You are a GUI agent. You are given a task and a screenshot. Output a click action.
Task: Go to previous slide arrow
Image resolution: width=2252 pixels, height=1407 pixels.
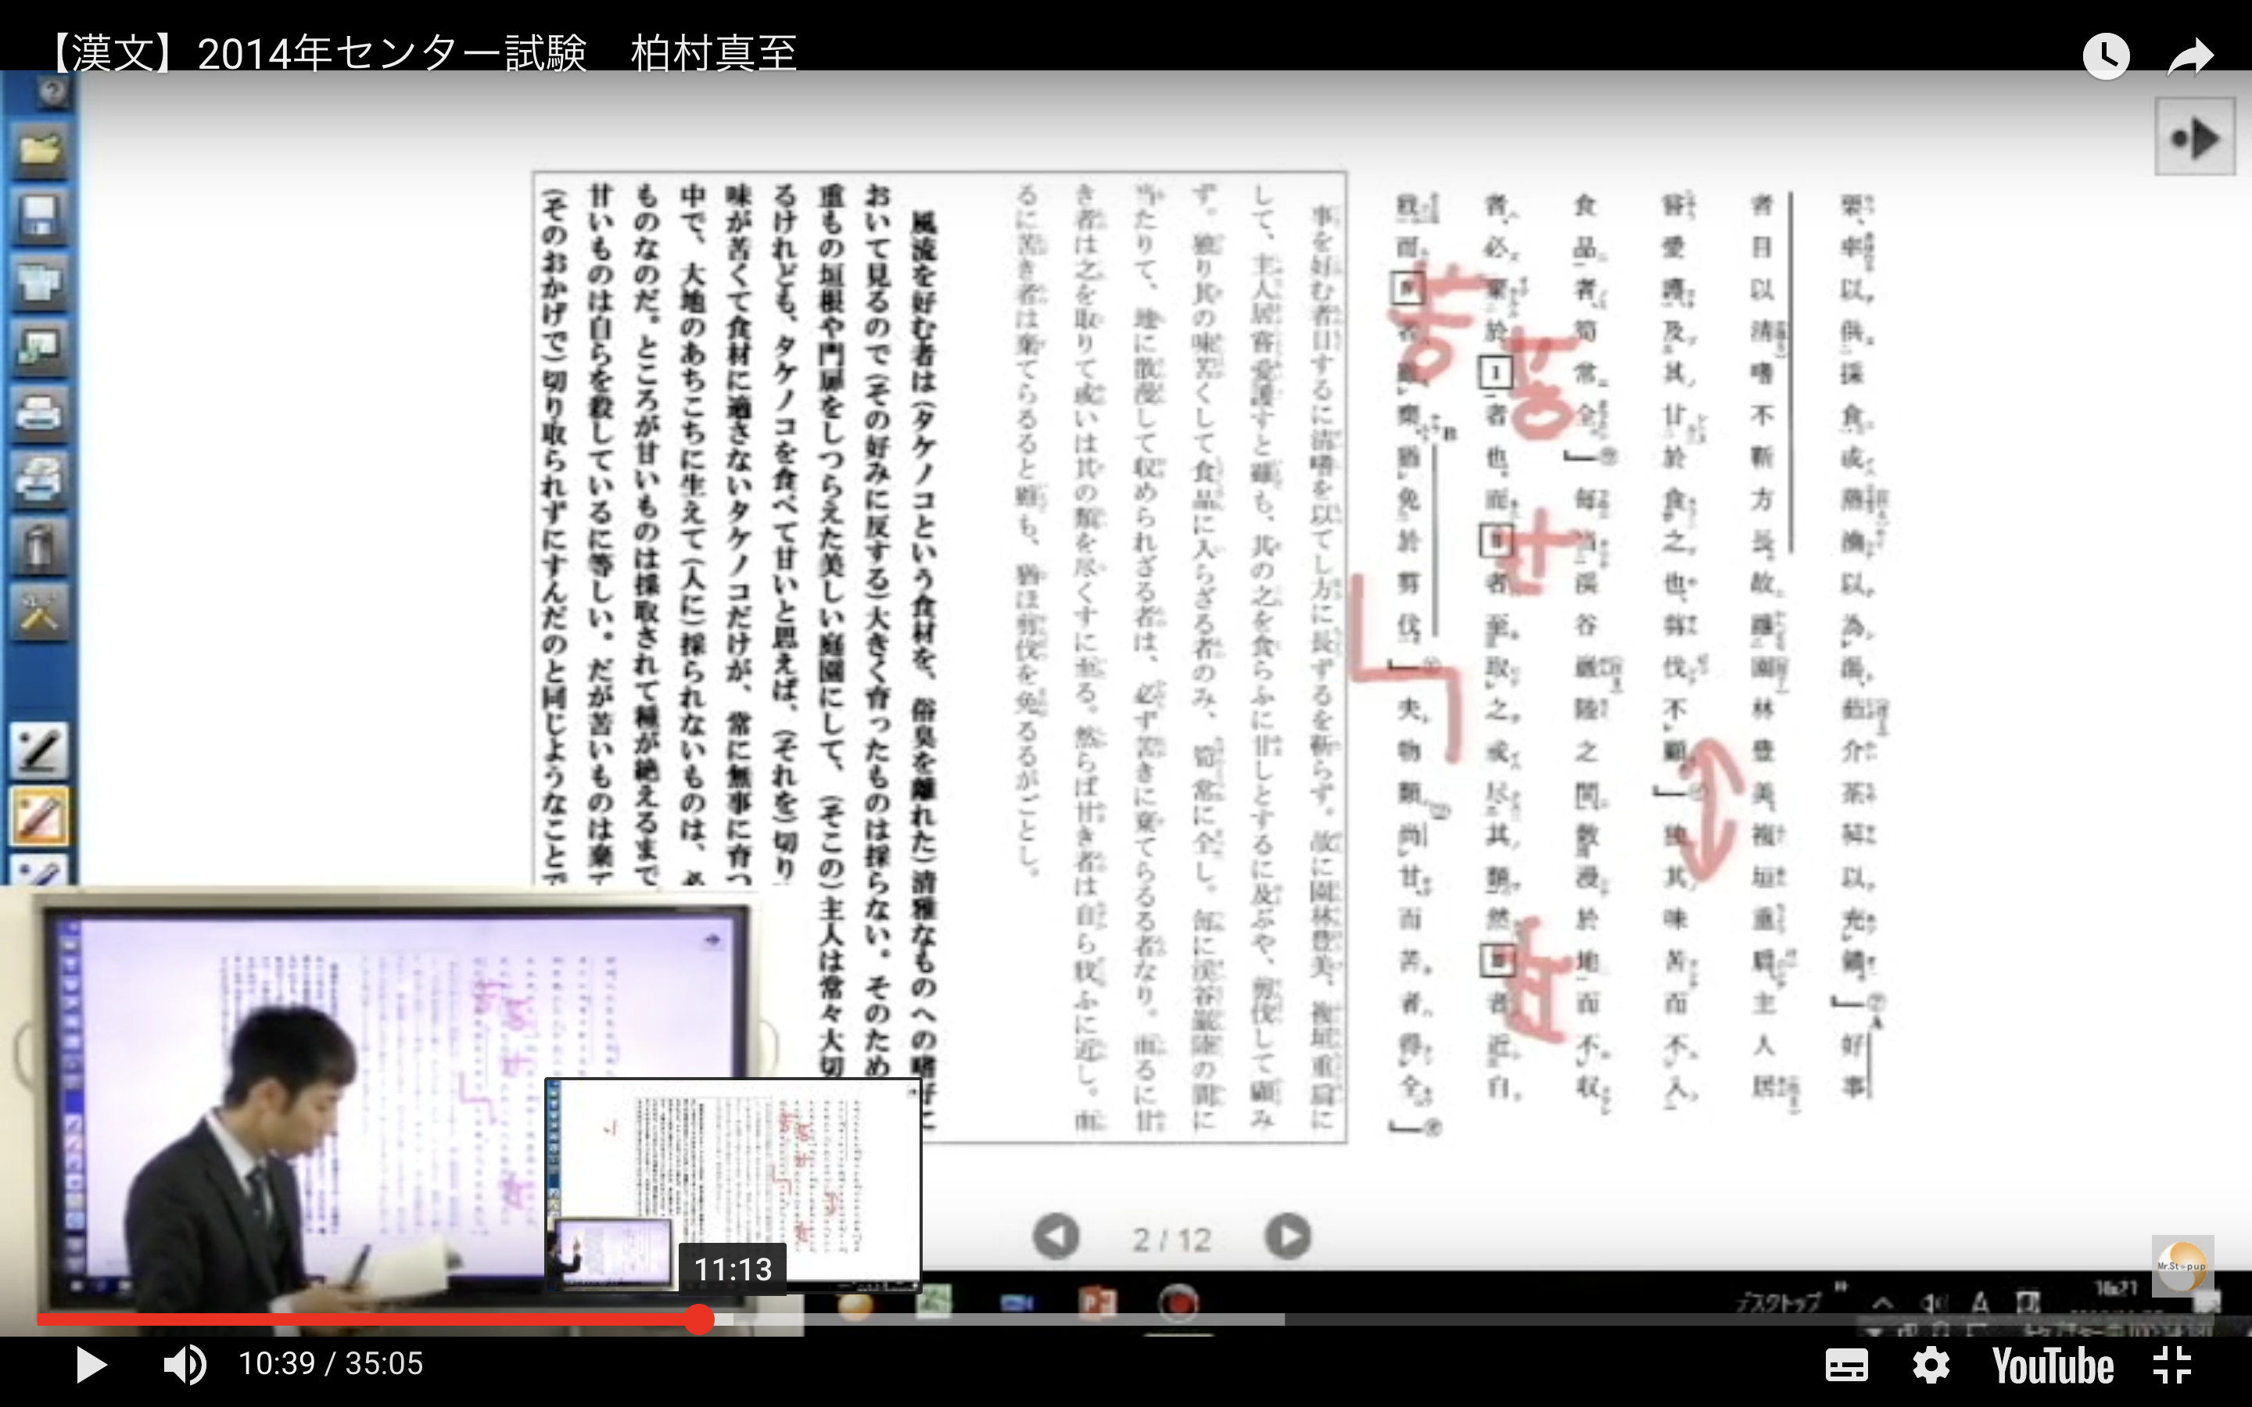[1056, 1237]
